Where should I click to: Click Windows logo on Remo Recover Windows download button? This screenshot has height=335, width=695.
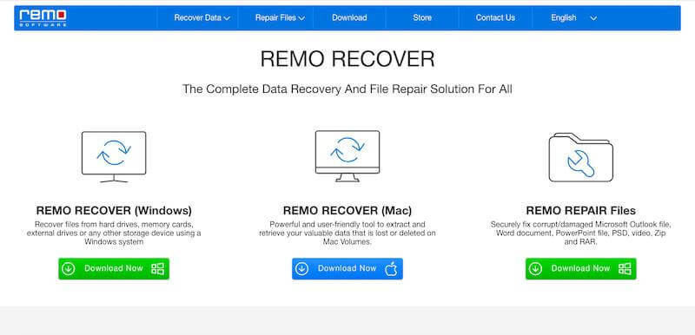tap(157, 269)
